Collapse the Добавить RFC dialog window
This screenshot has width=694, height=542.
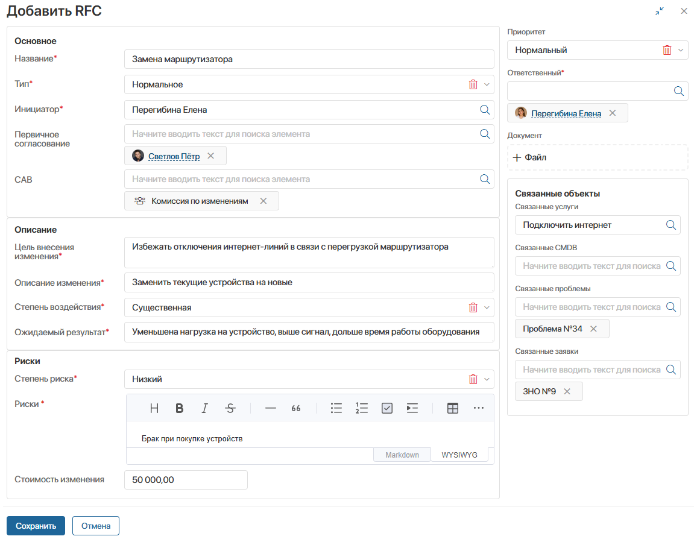pyautogui.click(x=660, y=11)
